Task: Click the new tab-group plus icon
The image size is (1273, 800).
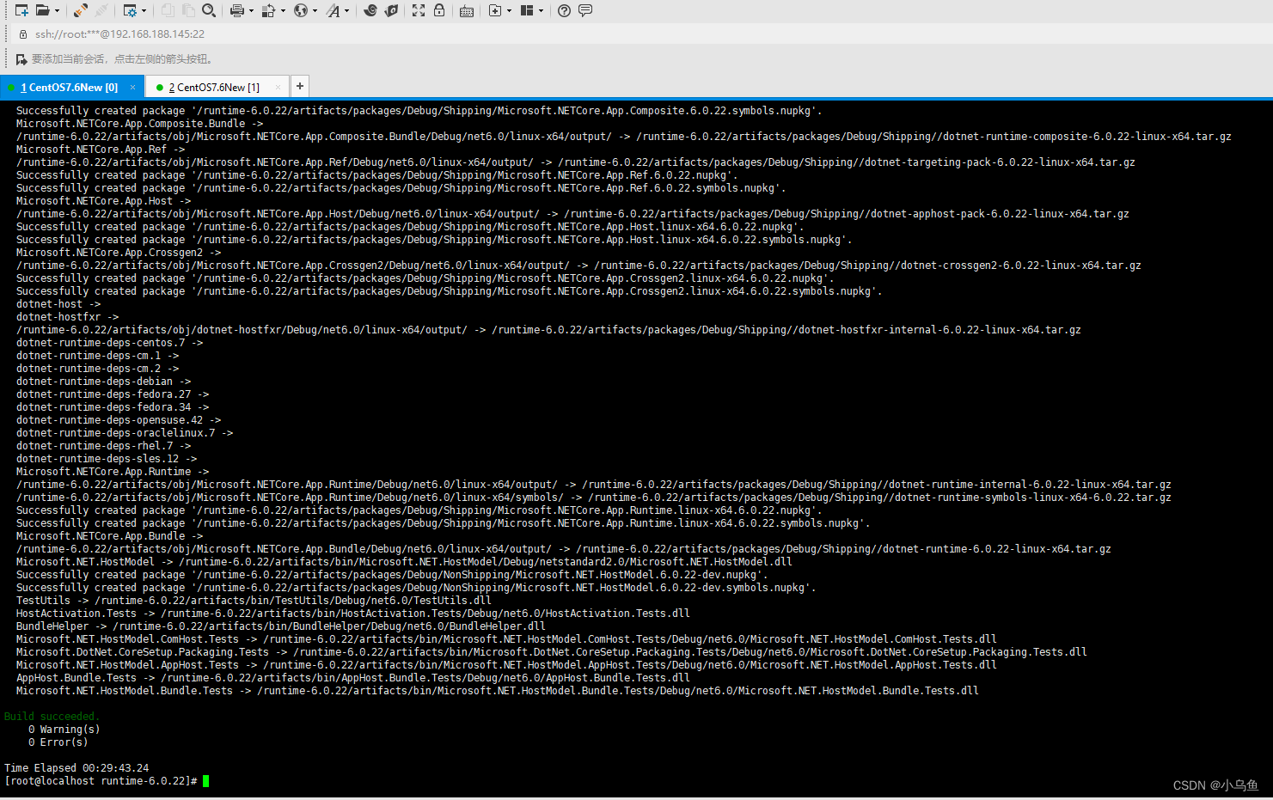Action: click(x=495, y=10)
